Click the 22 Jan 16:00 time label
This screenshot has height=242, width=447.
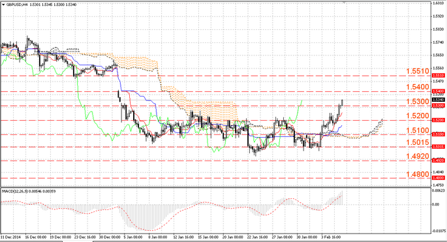257,237
